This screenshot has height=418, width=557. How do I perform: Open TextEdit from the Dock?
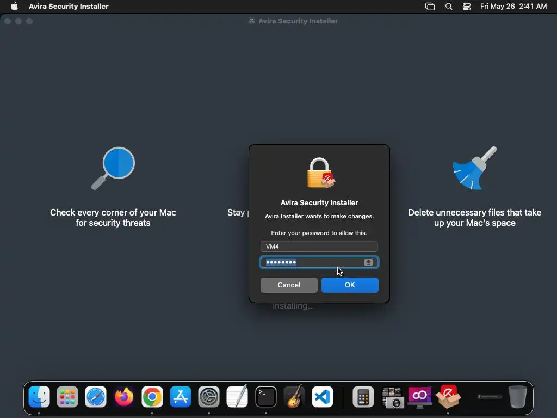[237, 397]
